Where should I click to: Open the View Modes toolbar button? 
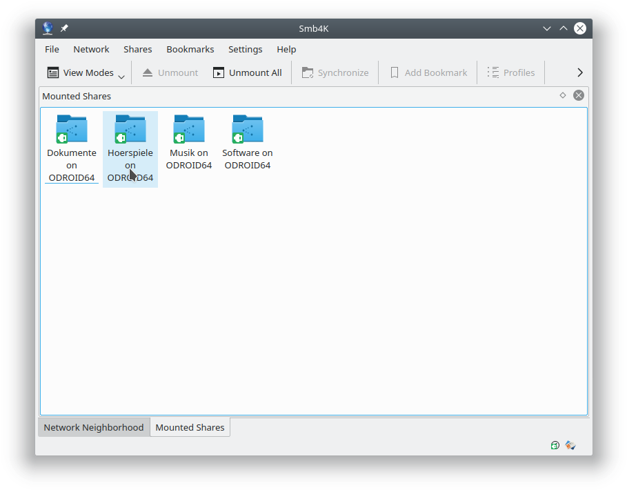[81, 72]
